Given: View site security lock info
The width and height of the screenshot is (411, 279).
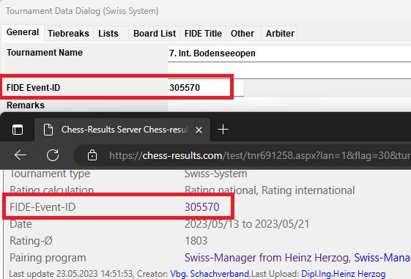Looking at the screenshot, I should click(x=92, y=155).
